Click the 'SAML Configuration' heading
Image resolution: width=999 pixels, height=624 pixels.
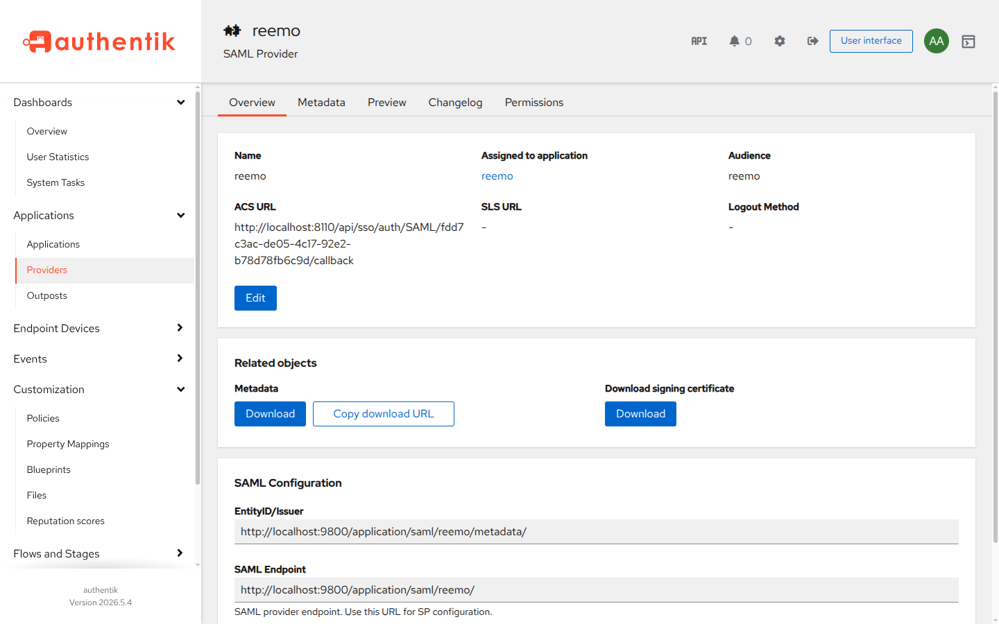coord(288,483)
